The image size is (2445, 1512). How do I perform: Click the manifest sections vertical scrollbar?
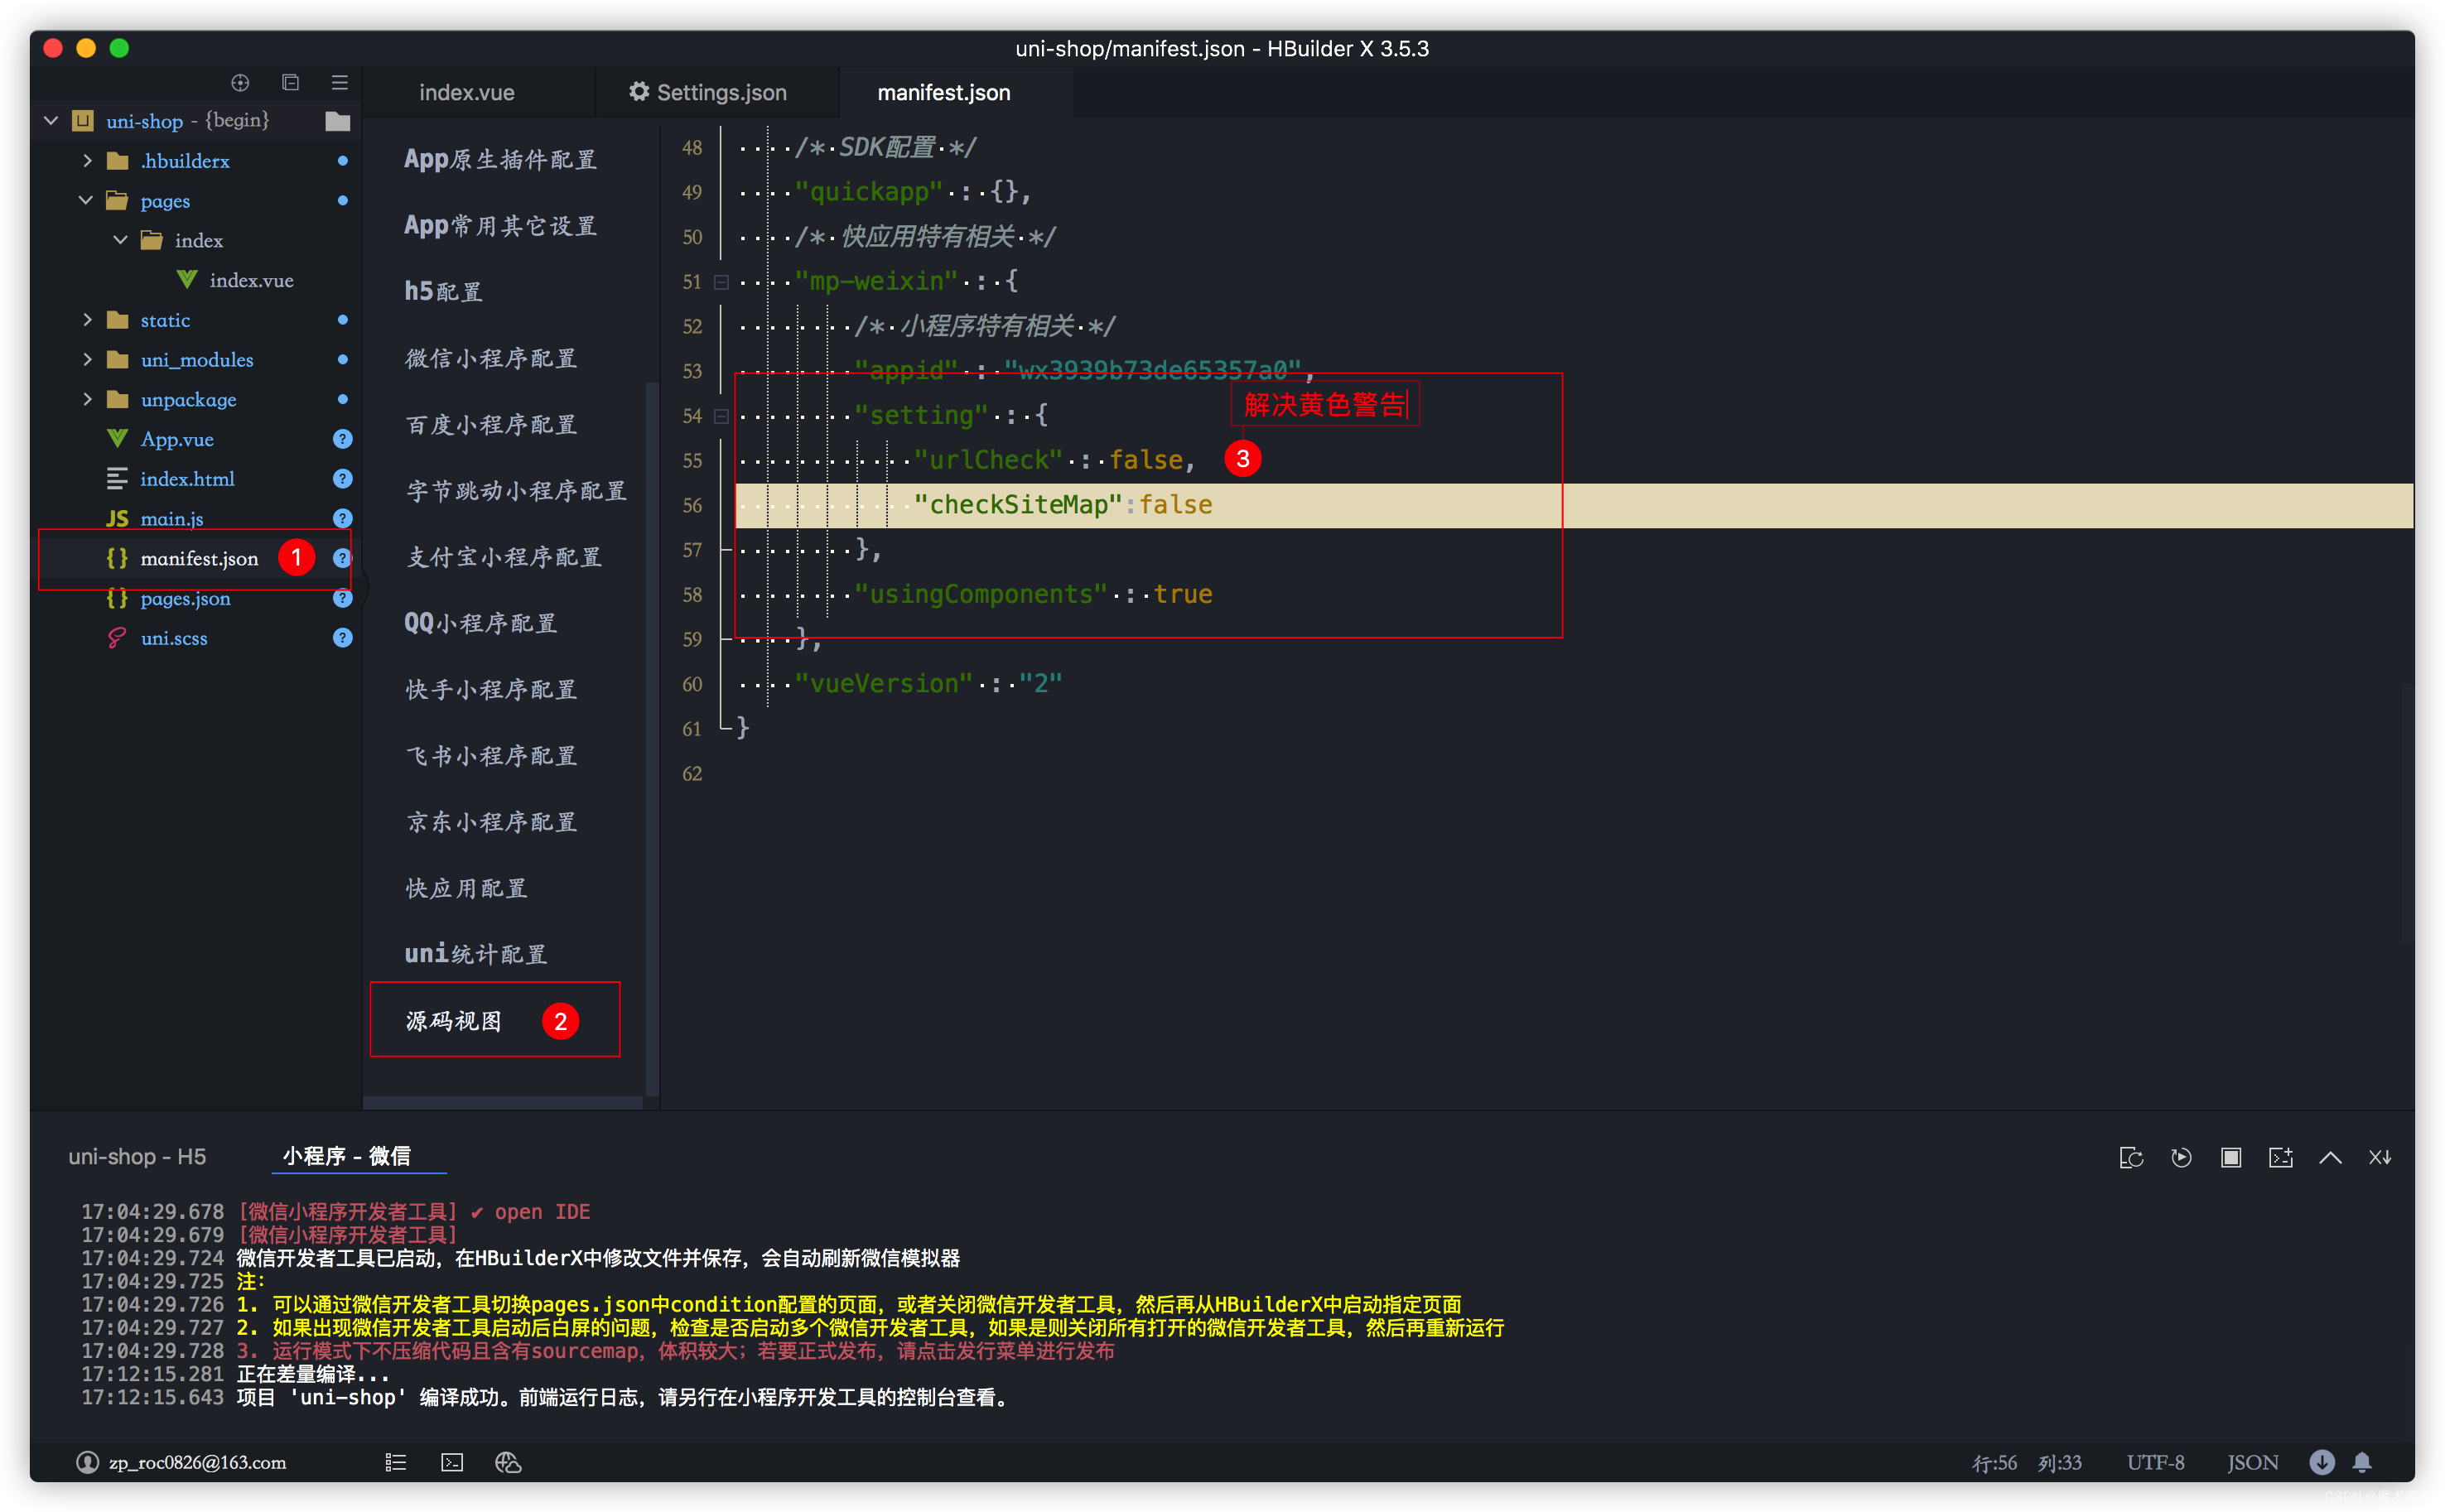coord(652,740)
